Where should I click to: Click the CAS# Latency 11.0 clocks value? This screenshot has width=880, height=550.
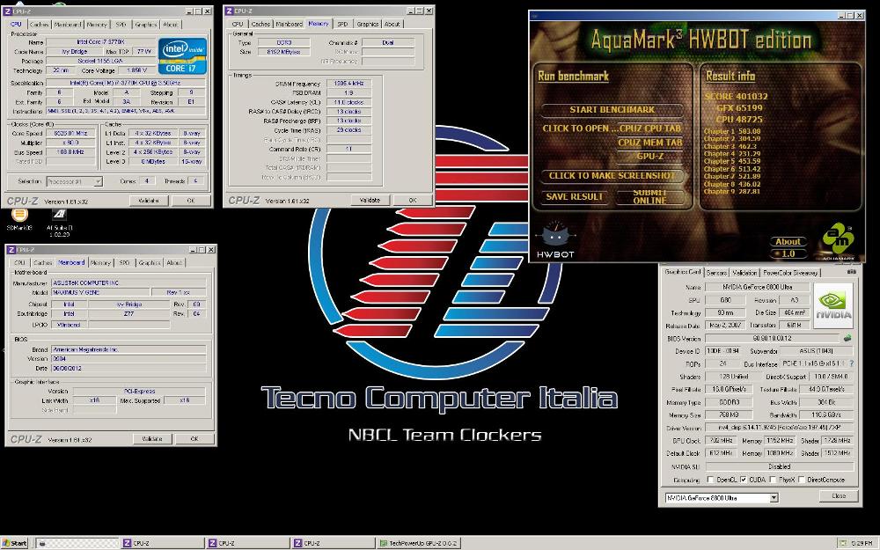[348, 102]
